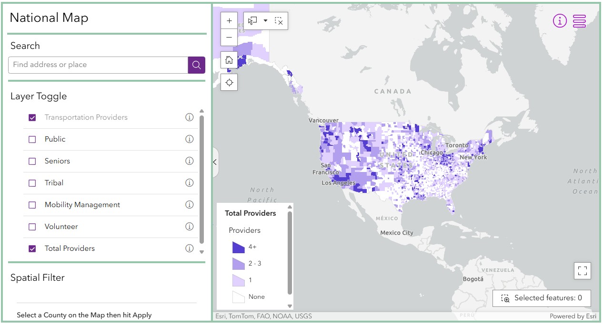Activate the rectangle select tool
The height and width of the screenshot is (324, 603).
coord(253,21)
